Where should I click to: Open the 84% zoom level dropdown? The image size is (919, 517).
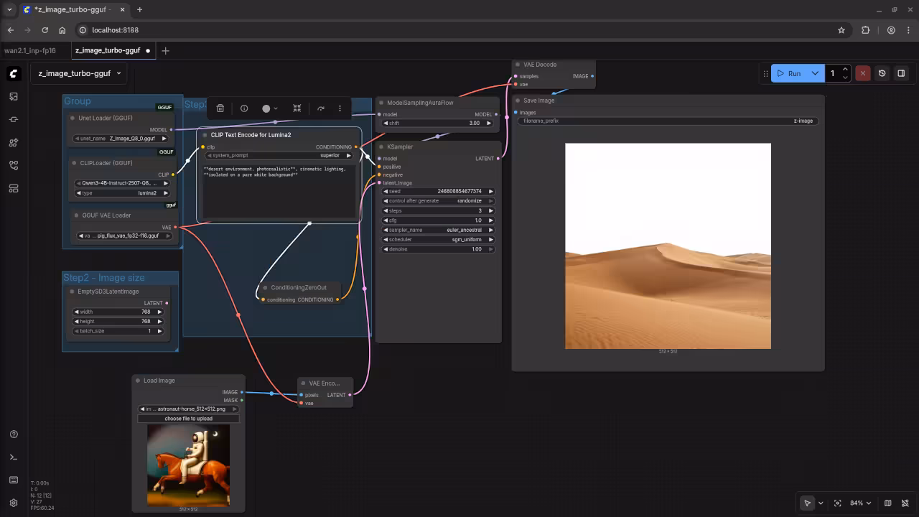point(859,503)
